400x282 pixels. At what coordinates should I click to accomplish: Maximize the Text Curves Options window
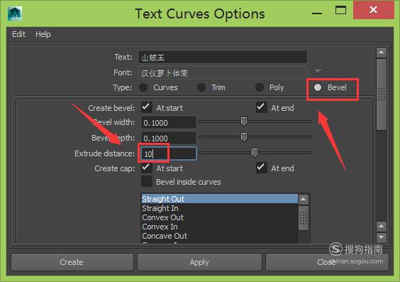coord(340,10)
